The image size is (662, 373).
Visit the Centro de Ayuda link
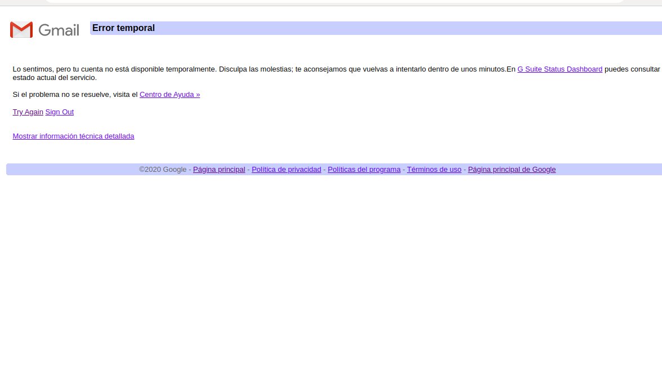pyautogui.click(x=170, y=95)
